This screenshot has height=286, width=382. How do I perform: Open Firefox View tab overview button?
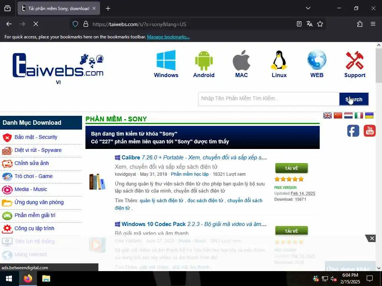7,8
